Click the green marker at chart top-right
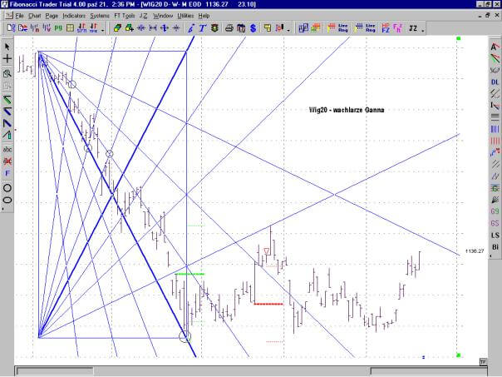The image size is (502, 377). click(x=458, y=38)
